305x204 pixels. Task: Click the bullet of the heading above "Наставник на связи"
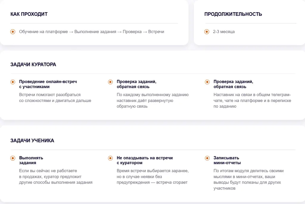click(207, 82)
